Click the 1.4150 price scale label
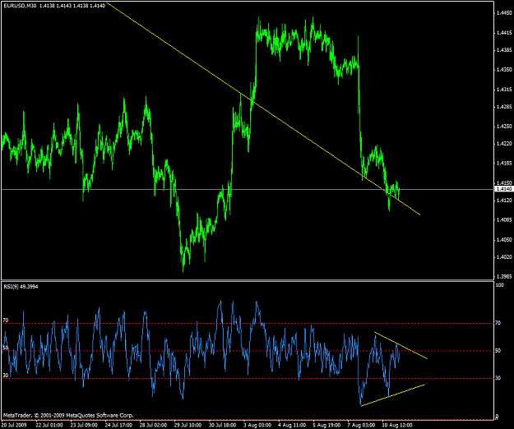Screen dimensions: 514x429 coord(504,182)
